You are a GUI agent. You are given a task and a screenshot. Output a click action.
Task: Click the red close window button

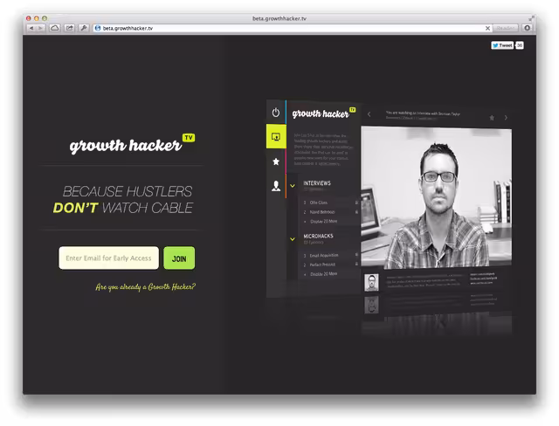(29, 18)
